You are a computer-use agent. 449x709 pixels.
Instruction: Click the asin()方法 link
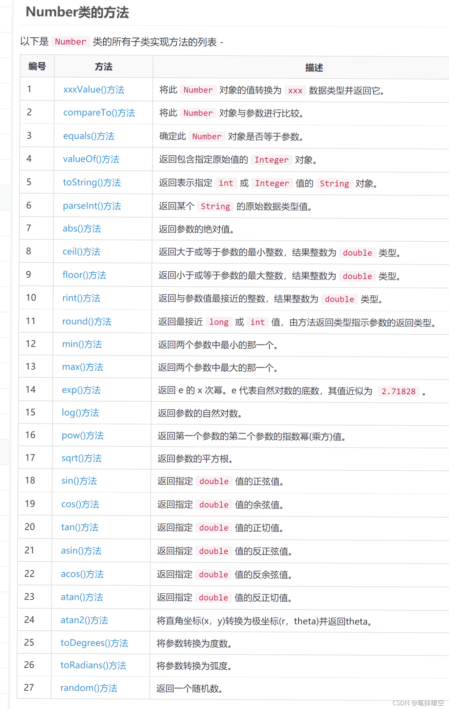81,551
